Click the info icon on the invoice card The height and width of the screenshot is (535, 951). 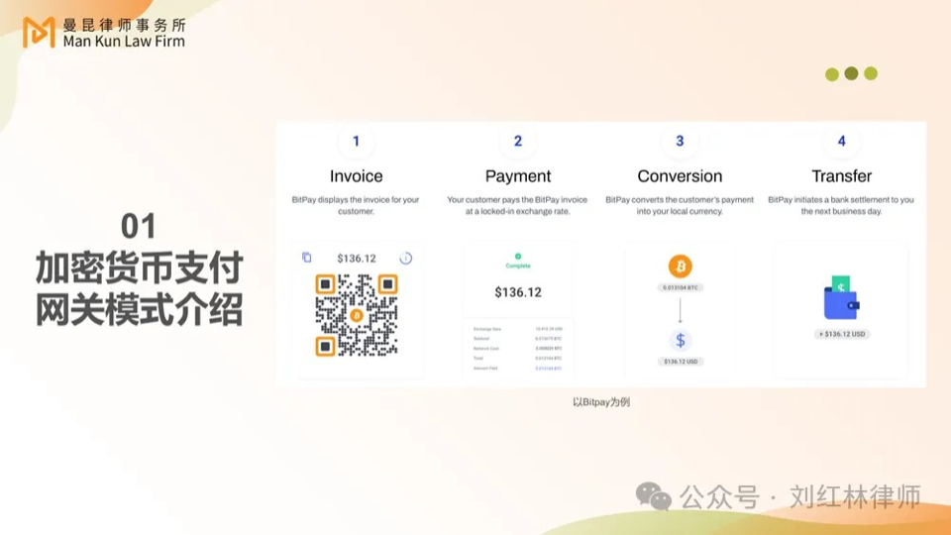(406, 259)
